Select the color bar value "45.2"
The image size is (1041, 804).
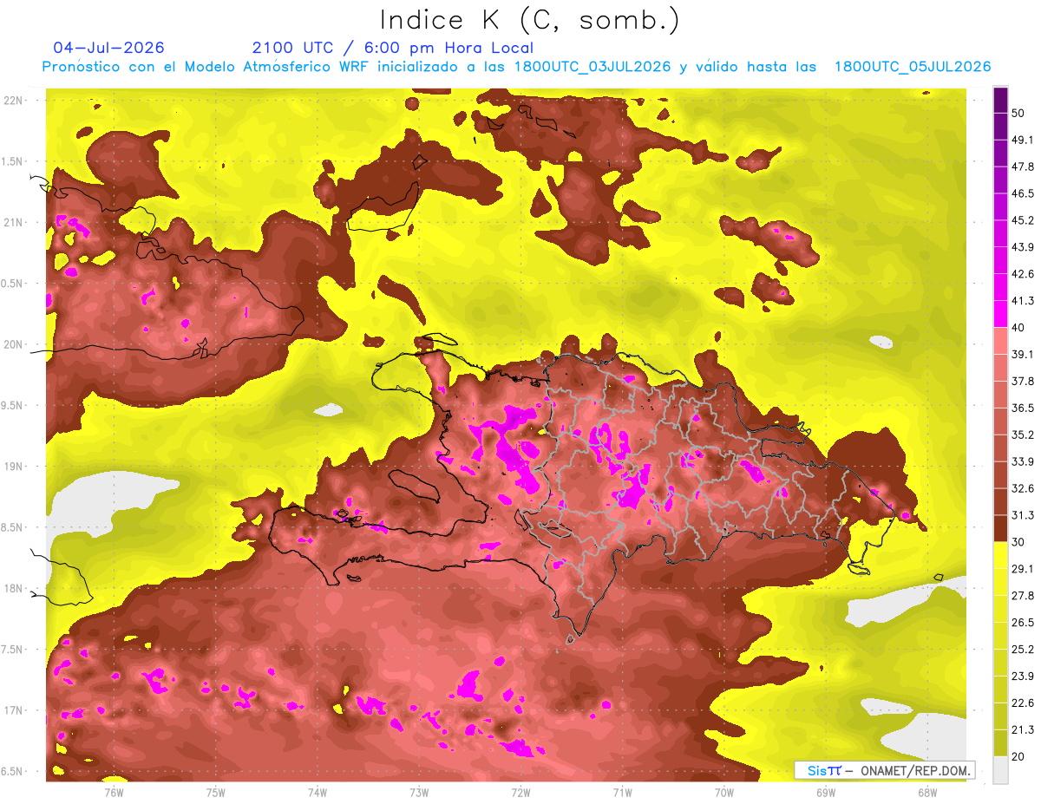[1022, 220]
